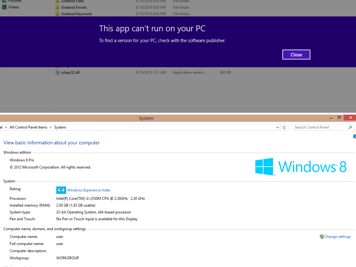Open the blue help question icon
The height and width of the screenshot is (267, 356).
pos(354,136)
